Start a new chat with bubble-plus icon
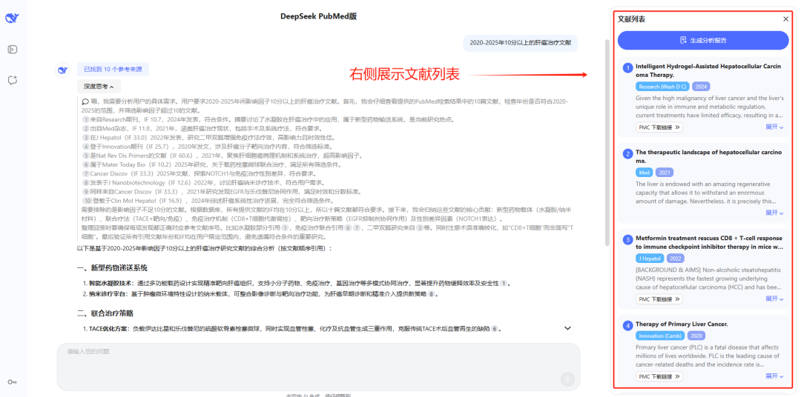801x397 pixels. 13,80
